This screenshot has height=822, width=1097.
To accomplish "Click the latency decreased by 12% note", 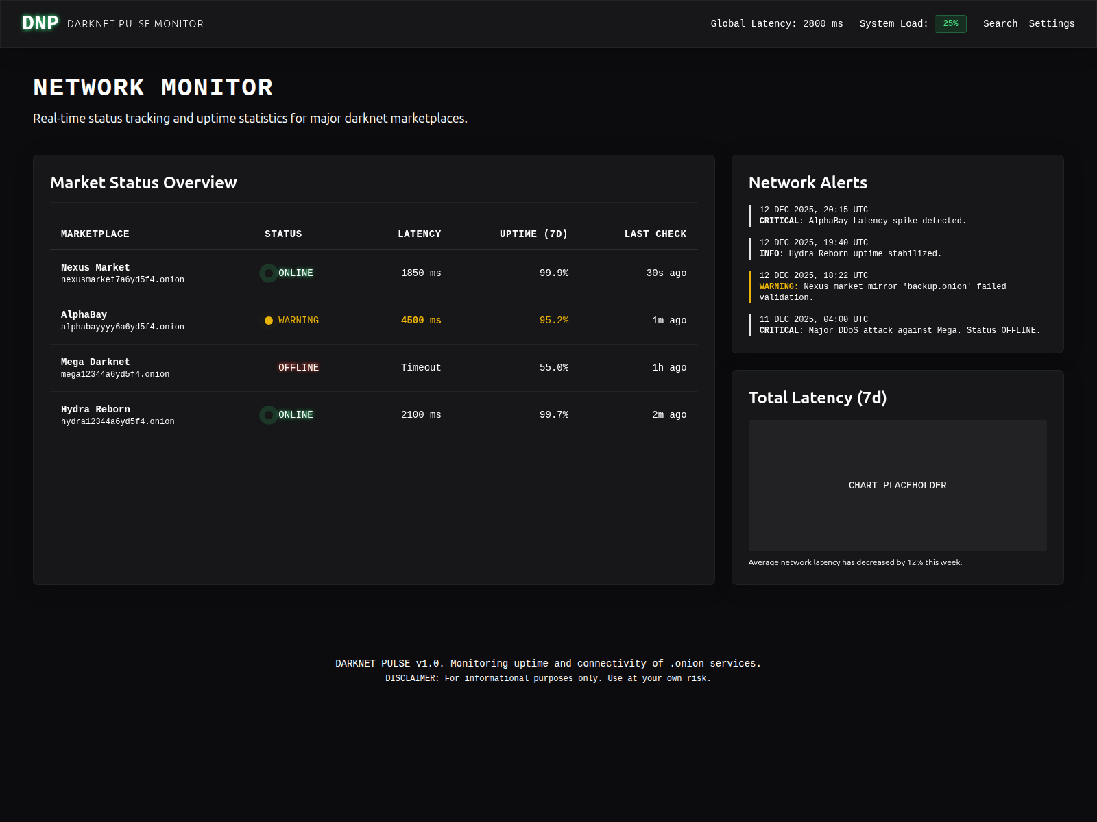I will pos(855,562).
